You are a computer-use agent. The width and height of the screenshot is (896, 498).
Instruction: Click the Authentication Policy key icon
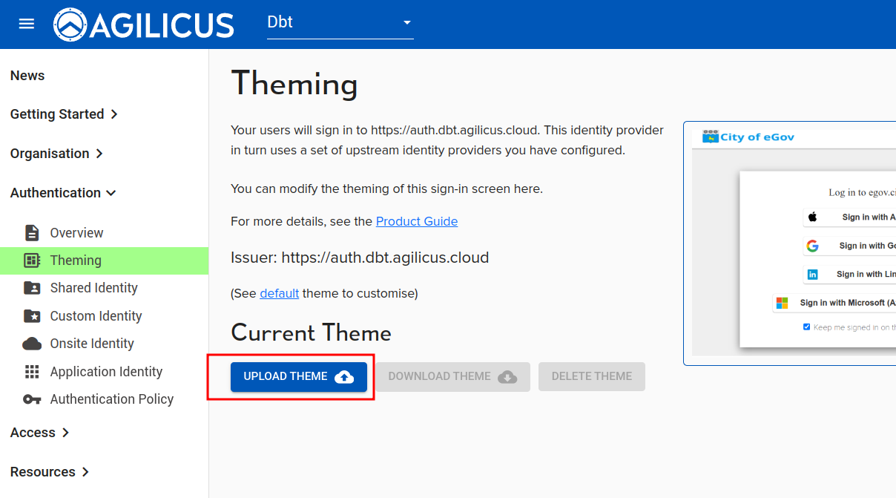point(32,399)
